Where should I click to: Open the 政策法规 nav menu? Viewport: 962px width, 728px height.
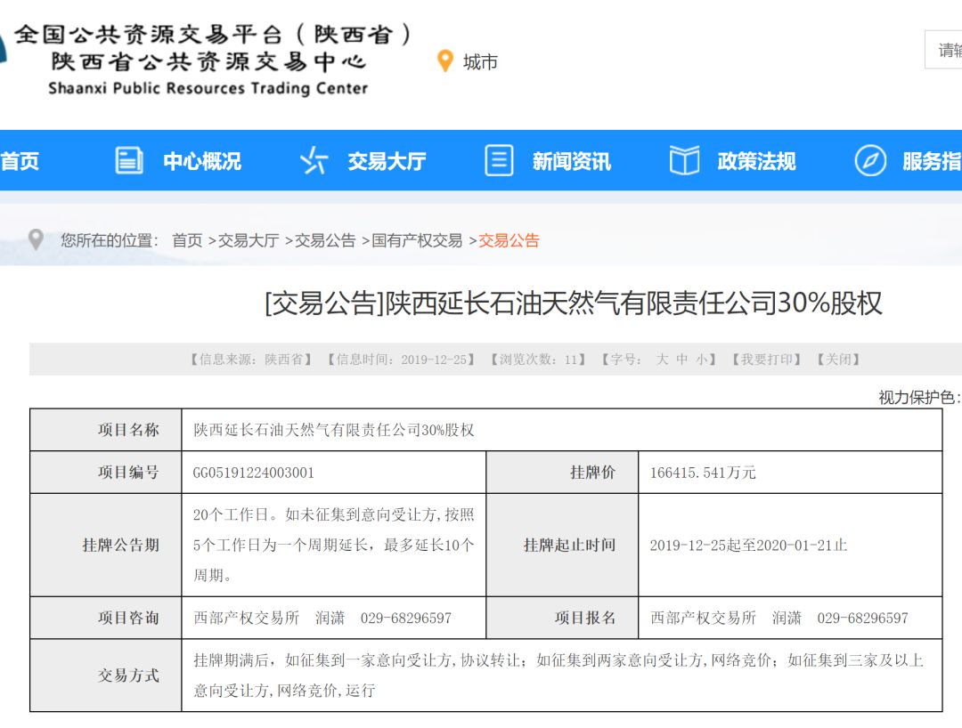[x=756, y=161]
